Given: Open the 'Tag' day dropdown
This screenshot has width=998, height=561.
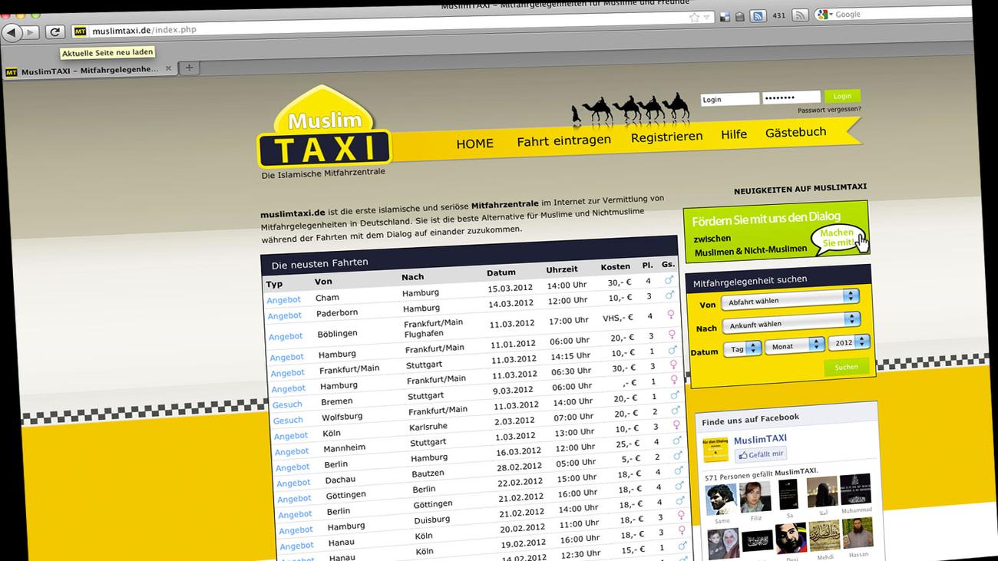Looking at the screenshot, I should pos(743,348).
